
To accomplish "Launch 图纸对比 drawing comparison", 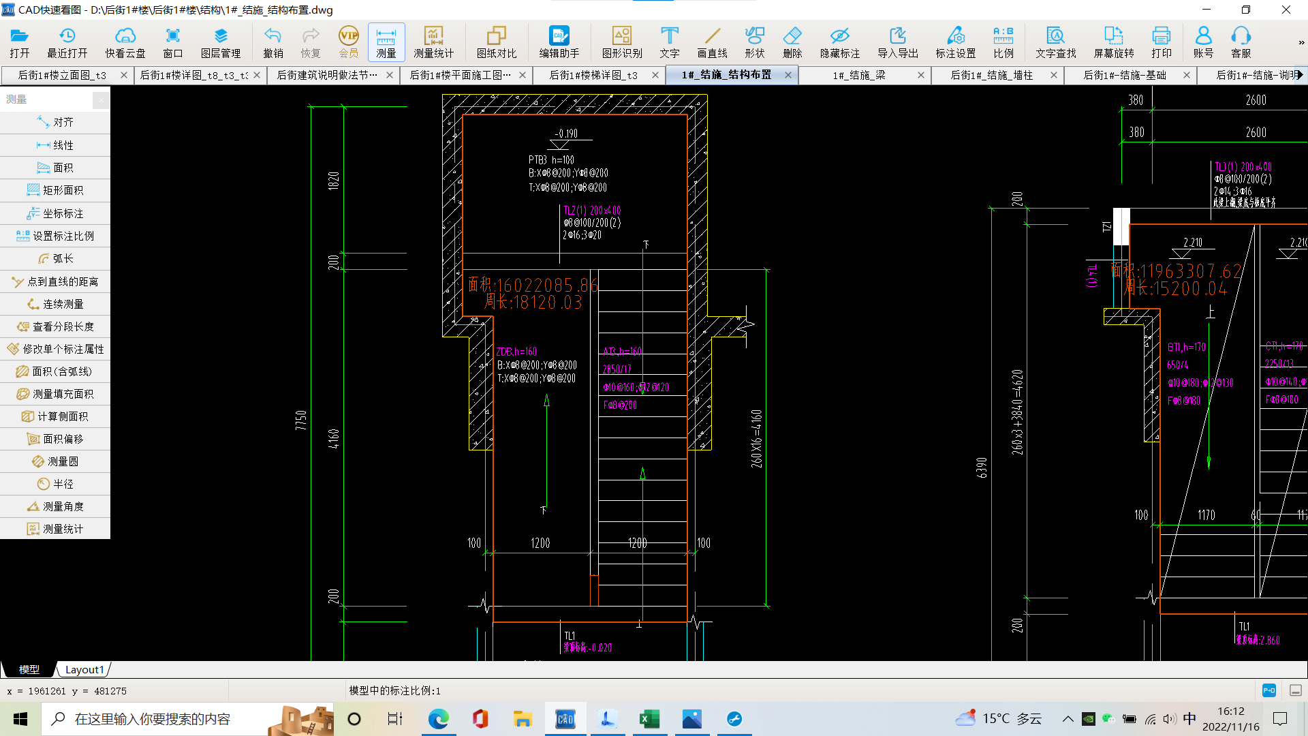I will (497, 42).
